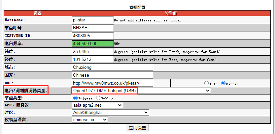The width and height of the screenshot is (275, 134).
Task: Click the country field showing Chinese
Action: (x=112, y=75)
